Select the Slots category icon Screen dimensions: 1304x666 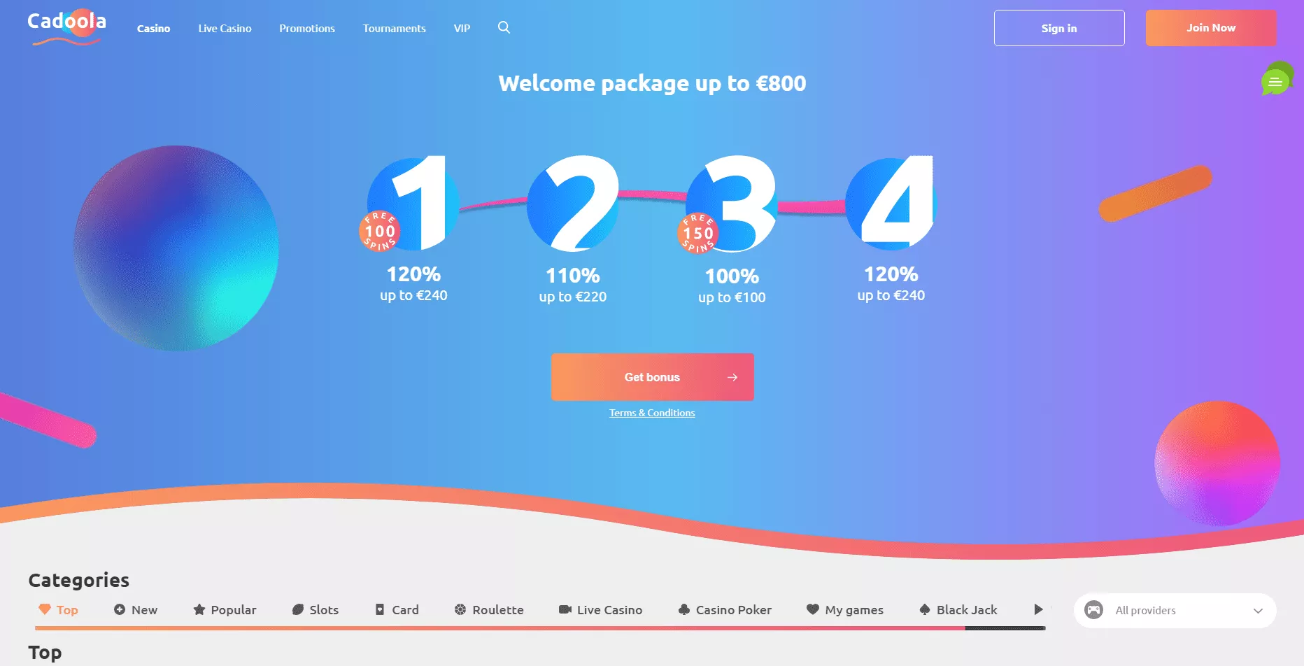click(297, 609)
